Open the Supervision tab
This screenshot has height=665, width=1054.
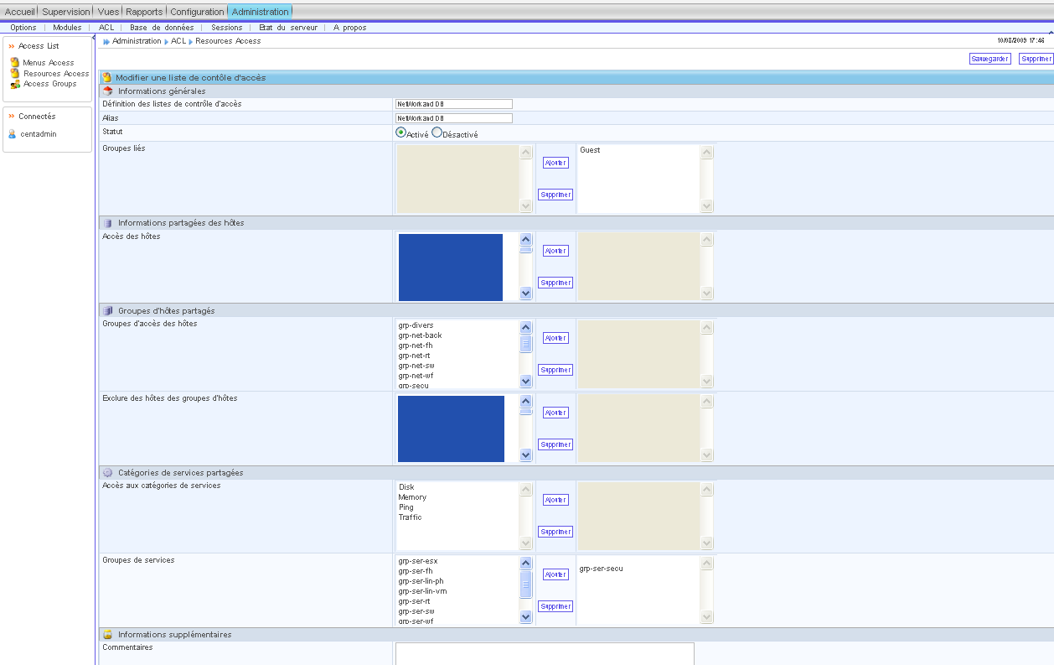pos(66,12)
